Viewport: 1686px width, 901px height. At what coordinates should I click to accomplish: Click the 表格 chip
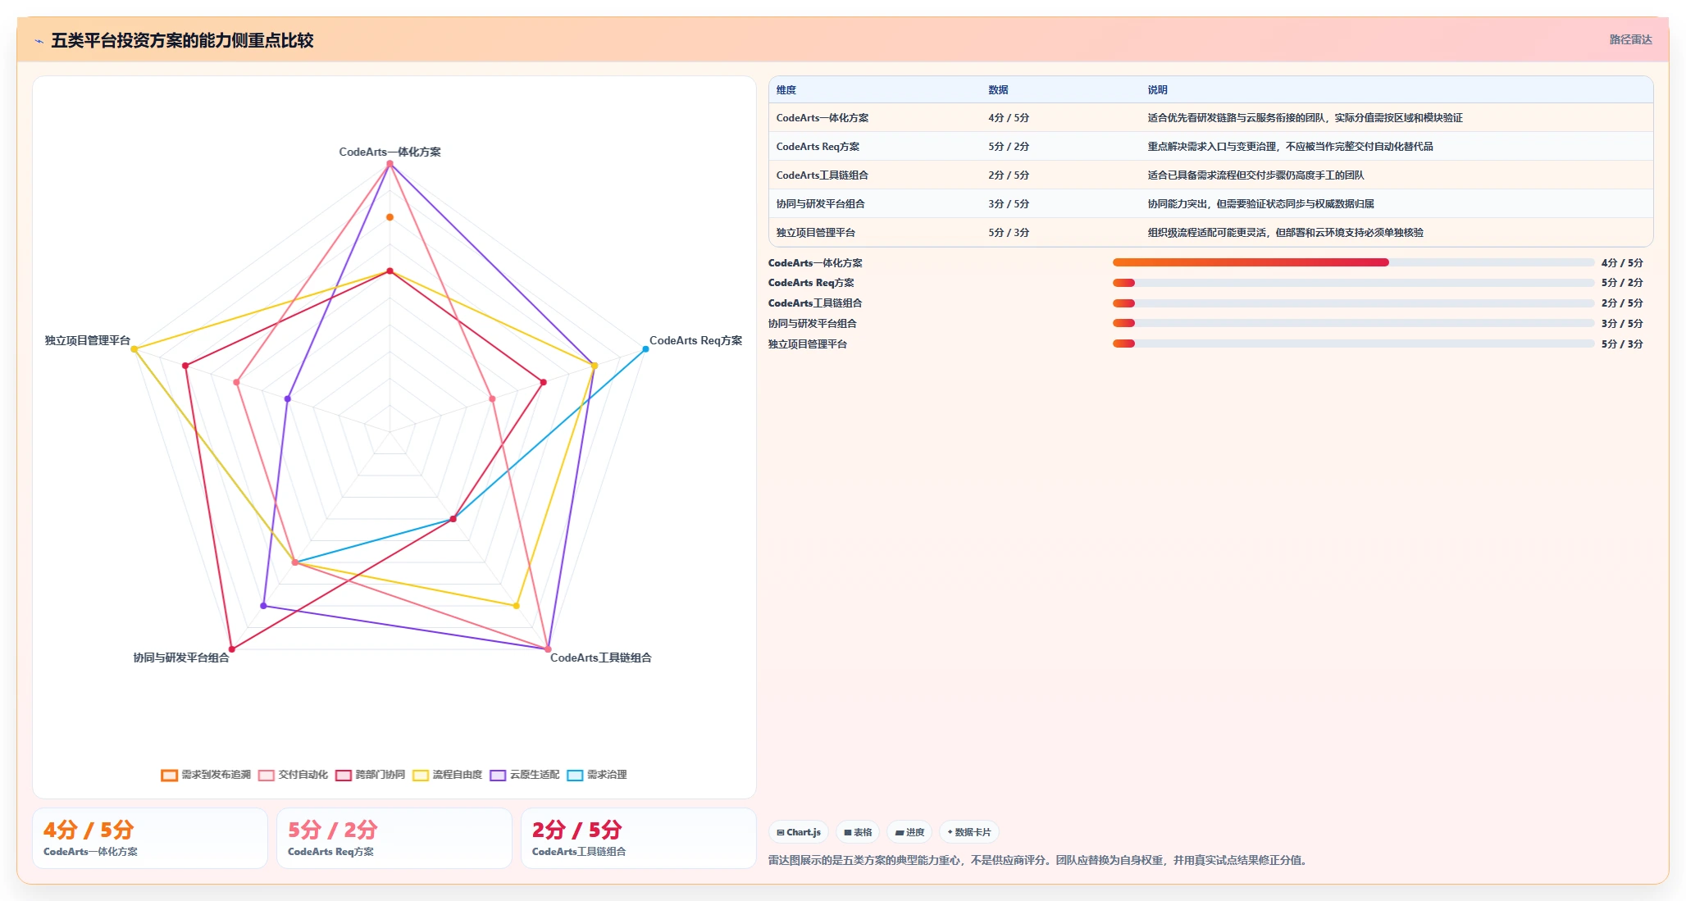coord(858,832)
